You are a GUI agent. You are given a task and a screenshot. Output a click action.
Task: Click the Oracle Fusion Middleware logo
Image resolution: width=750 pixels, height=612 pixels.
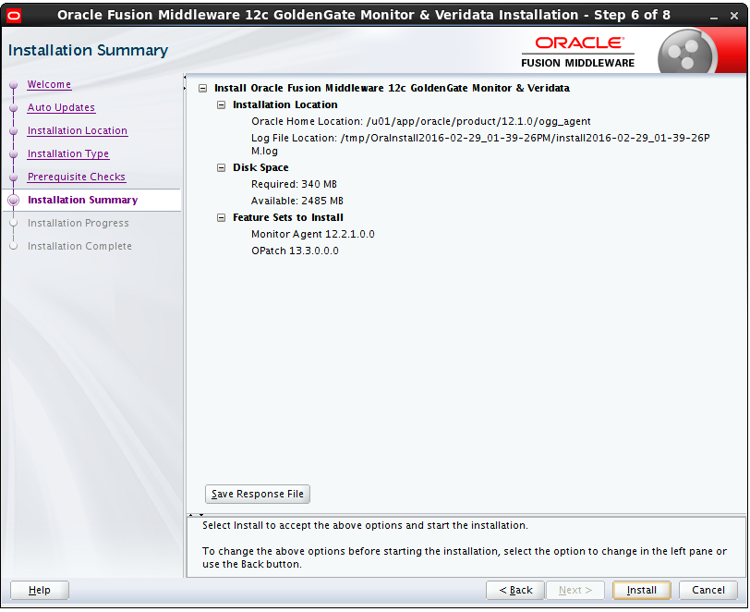point(578,53)
